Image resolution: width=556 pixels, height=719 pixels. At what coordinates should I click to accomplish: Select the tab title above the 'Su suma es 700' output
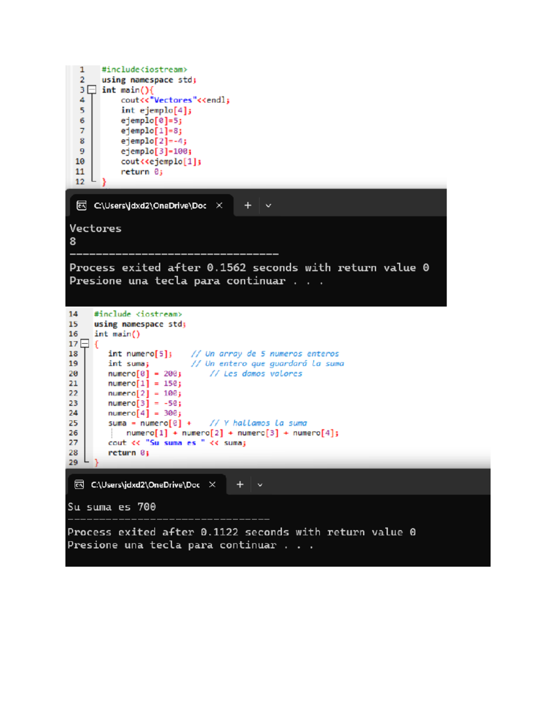145,485
